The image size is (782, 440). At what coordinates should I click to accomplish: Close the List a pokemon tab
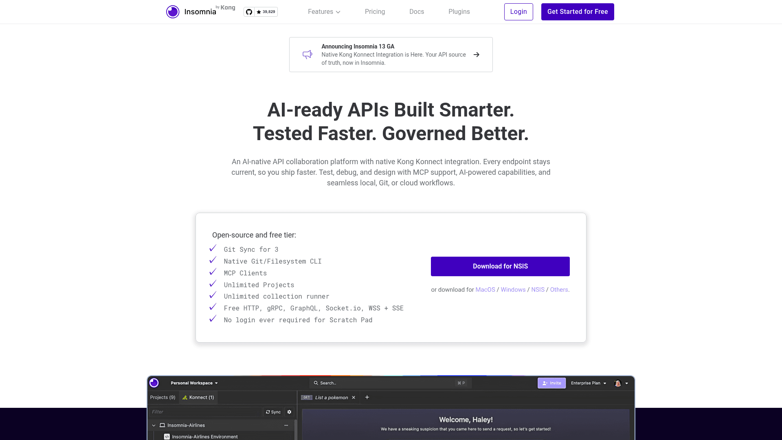tap(354, 398)
